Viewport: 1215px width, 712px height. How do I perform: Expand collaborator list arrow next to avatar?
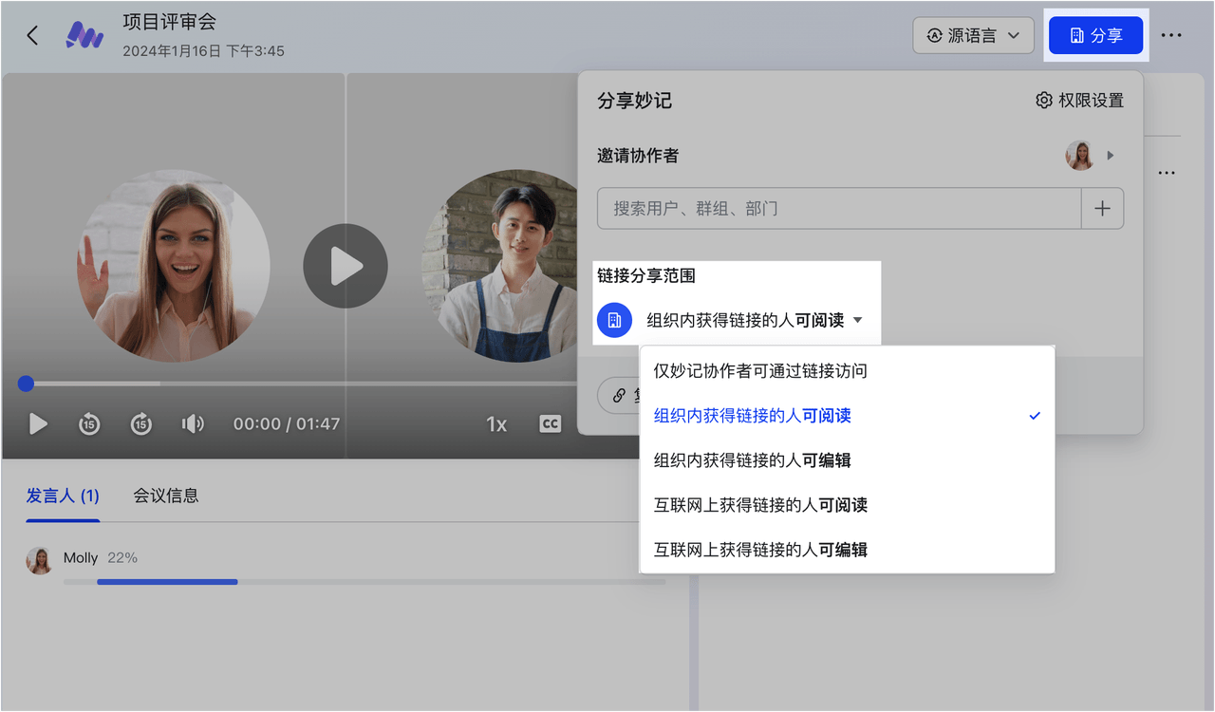point(1111,156)
